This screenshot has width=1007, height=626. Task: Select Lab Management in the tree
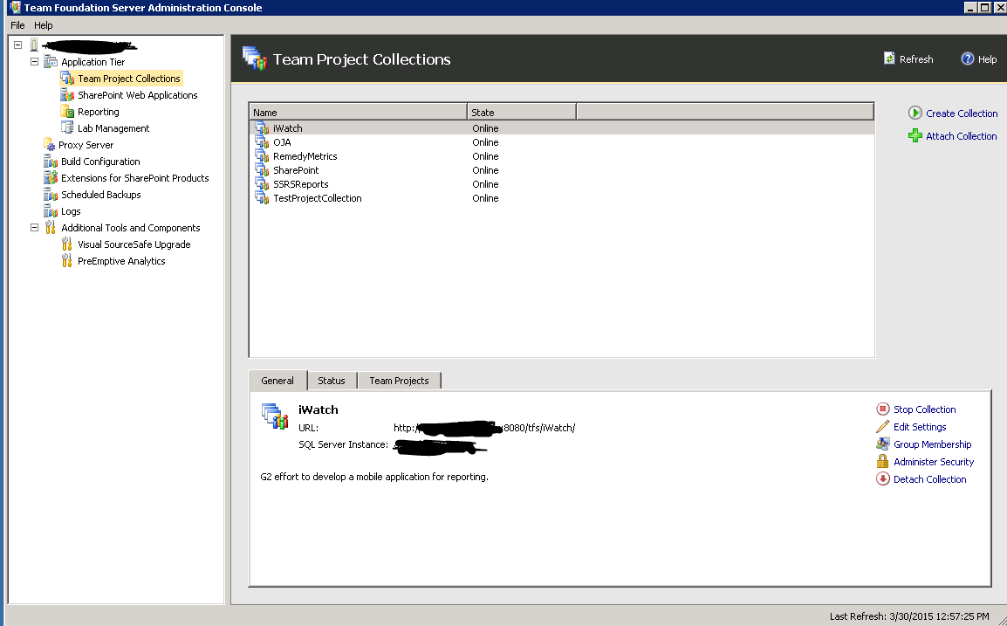[113, 127]
